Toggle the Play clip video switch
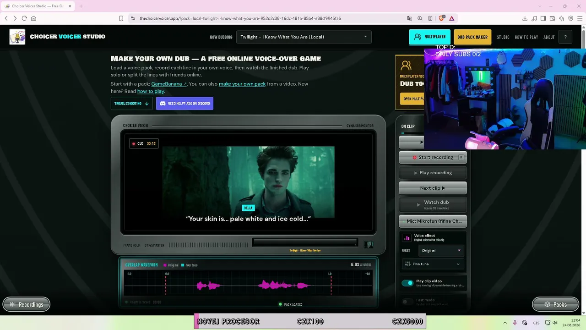586x330 pixels. [x=407, y=283]
